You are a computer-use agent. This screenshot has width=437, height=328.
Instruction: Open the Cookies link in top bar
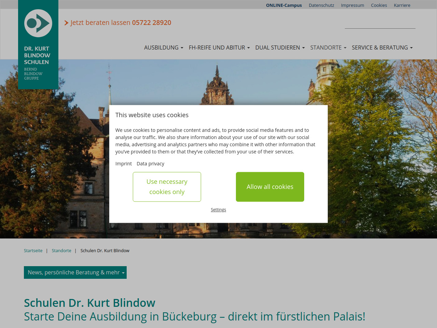pyautogui.click(x=379, y=5)
